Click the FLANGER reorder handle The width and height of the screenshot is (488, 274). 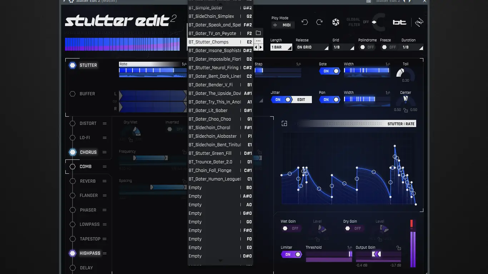pyautogui.click(x=105, y=196)
